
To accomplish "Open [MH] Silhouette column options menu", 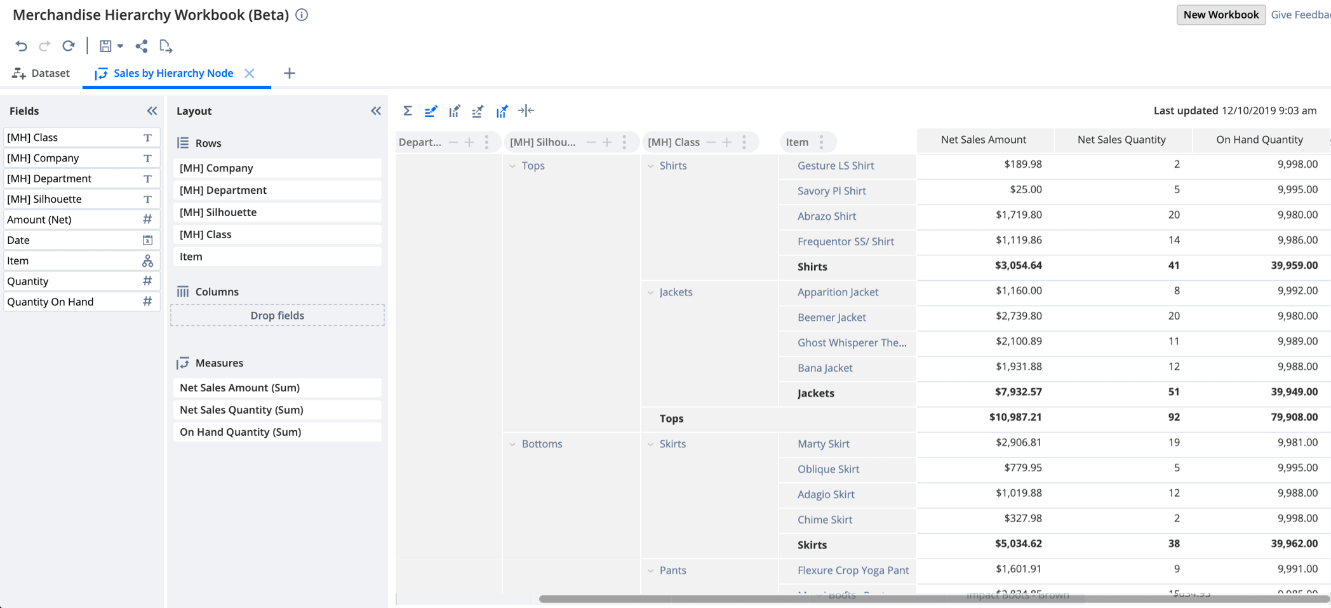I will 625,142.
